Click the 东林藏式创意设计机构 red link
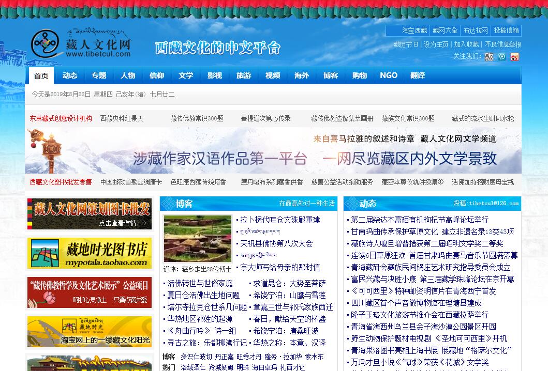The height and width of the screenshot is (371, 548). click(x=61, y=118)
